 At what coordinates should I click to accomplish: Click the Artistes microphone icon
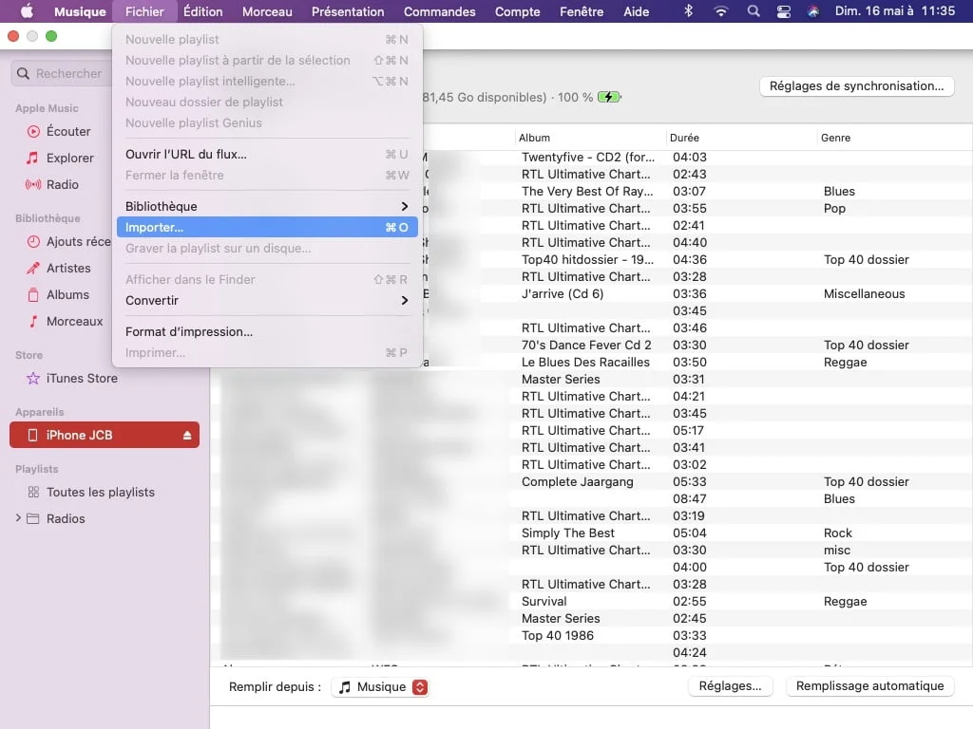coord(33,269)
